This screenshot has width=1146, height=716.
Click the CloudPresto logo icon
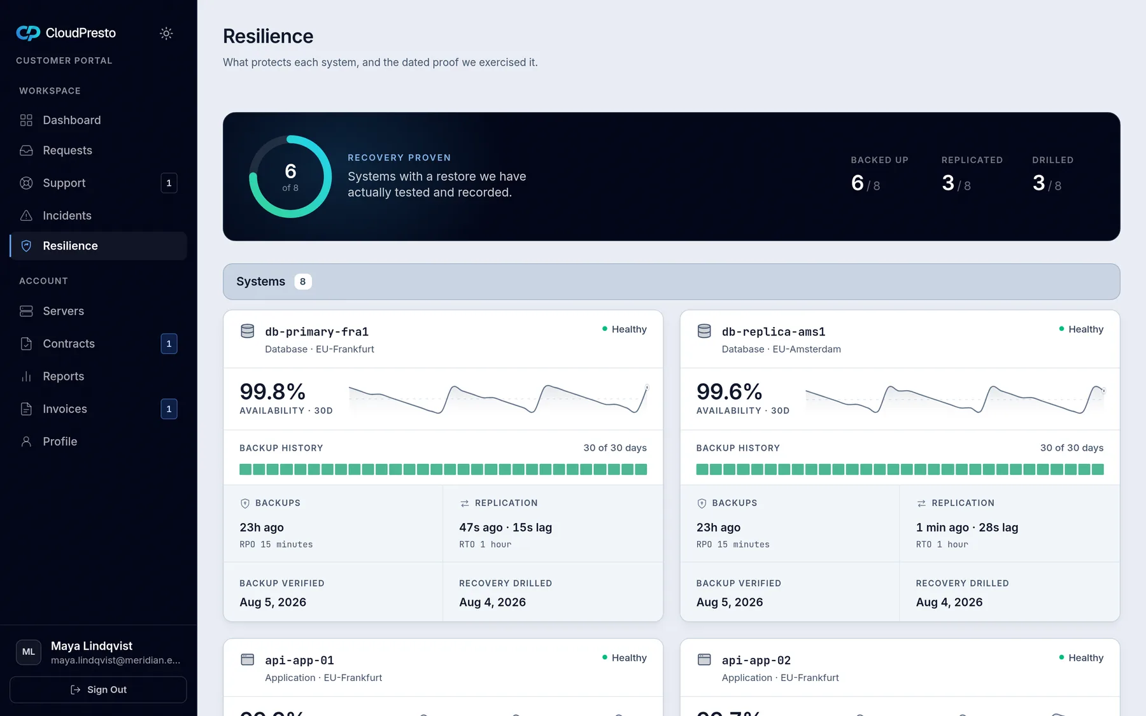(x=28, y=33)
